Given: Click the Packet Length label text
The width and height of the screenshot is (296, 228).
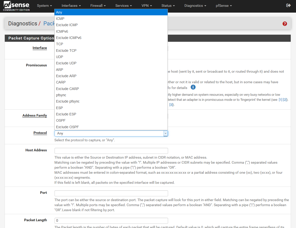Looking at the screenshot, I should point(35,220).
